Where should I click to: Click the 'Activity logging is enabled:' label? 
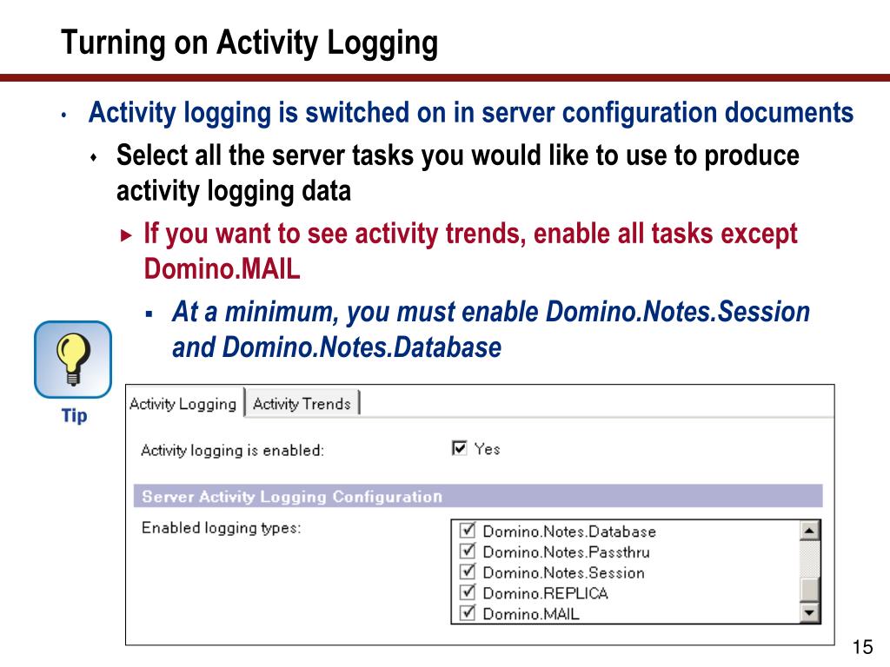[232, 451]
